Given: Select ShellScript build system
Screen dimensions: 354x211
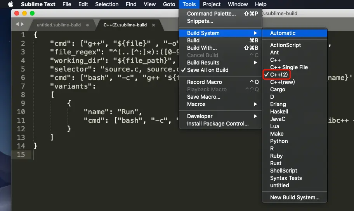Looking at the screenshot, I should point(295,171).
